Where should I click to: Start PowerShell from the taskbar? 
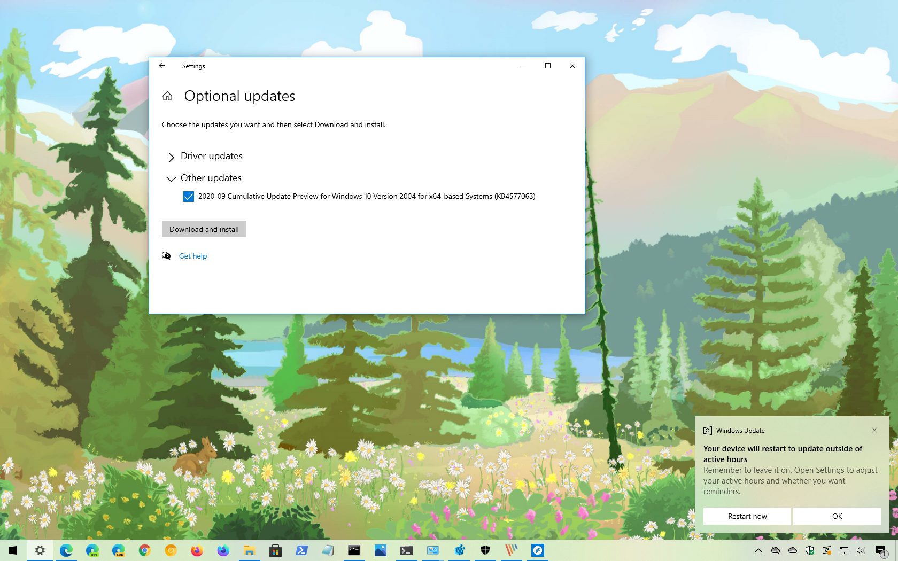tap(301, 550)
